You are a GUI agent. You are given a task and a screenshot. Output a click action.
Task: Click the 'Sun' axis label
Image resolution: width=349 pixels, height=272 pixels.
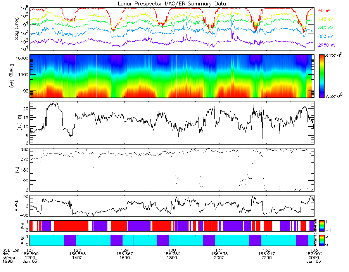coord(22,240)
